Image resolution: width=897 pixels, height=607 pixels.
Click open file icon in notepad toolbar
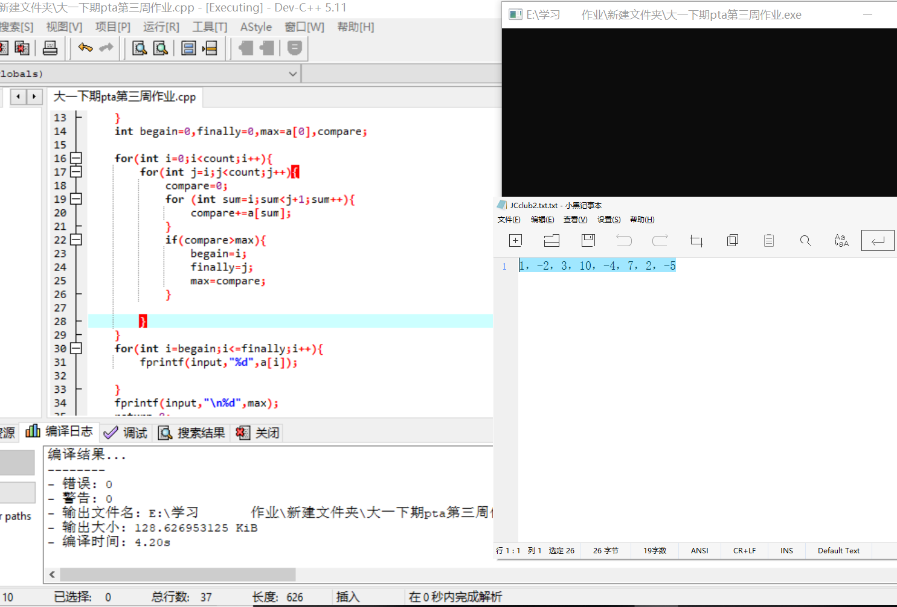551,241
